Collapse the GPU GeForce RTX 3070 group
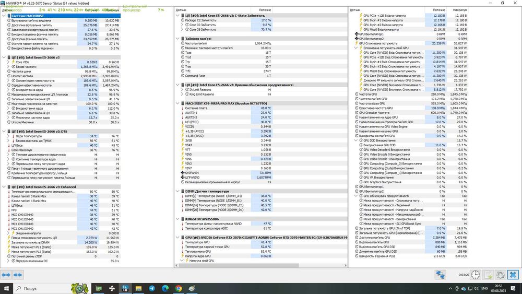522x294 pixels. (x=178, y=238)
